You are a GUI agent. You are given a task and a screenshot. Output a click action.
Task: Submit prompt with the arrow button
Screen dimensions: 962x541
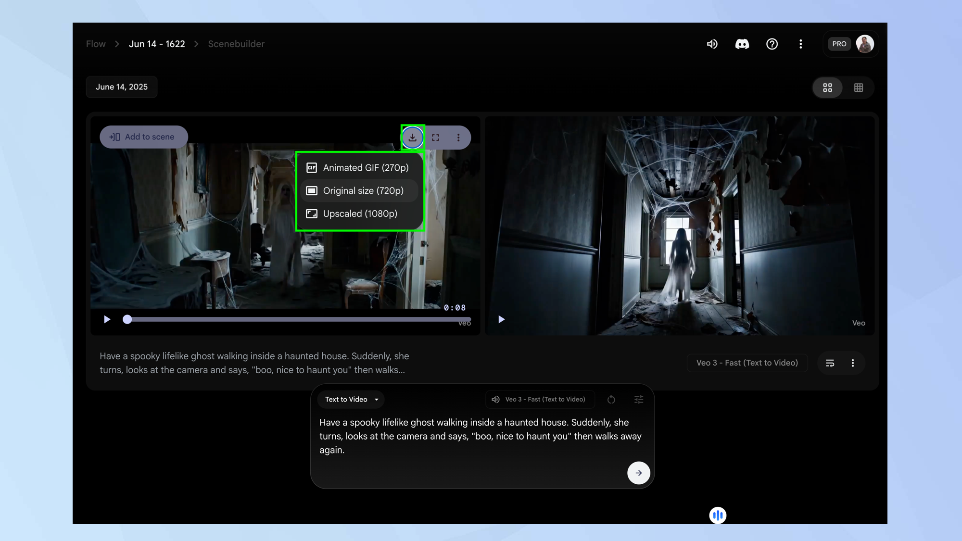pyautogui.click(x=638, y=473)
